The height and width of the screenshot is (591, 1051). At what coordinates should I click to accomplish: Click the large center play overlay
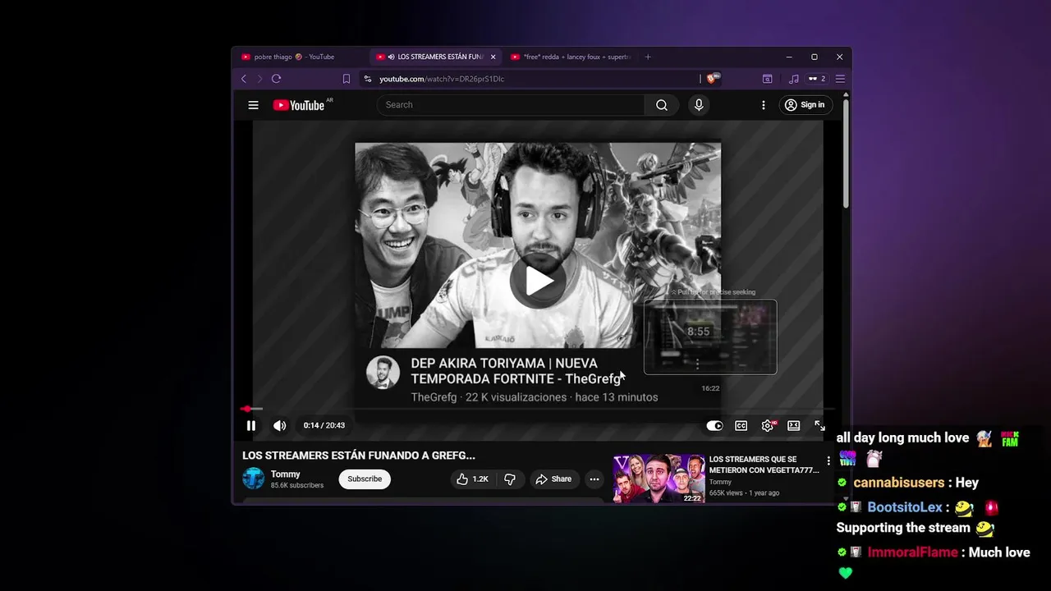(538, 281)
